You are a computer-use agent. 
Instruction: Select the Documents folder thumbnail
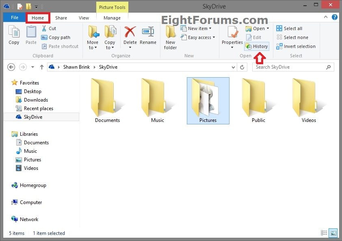107,101
